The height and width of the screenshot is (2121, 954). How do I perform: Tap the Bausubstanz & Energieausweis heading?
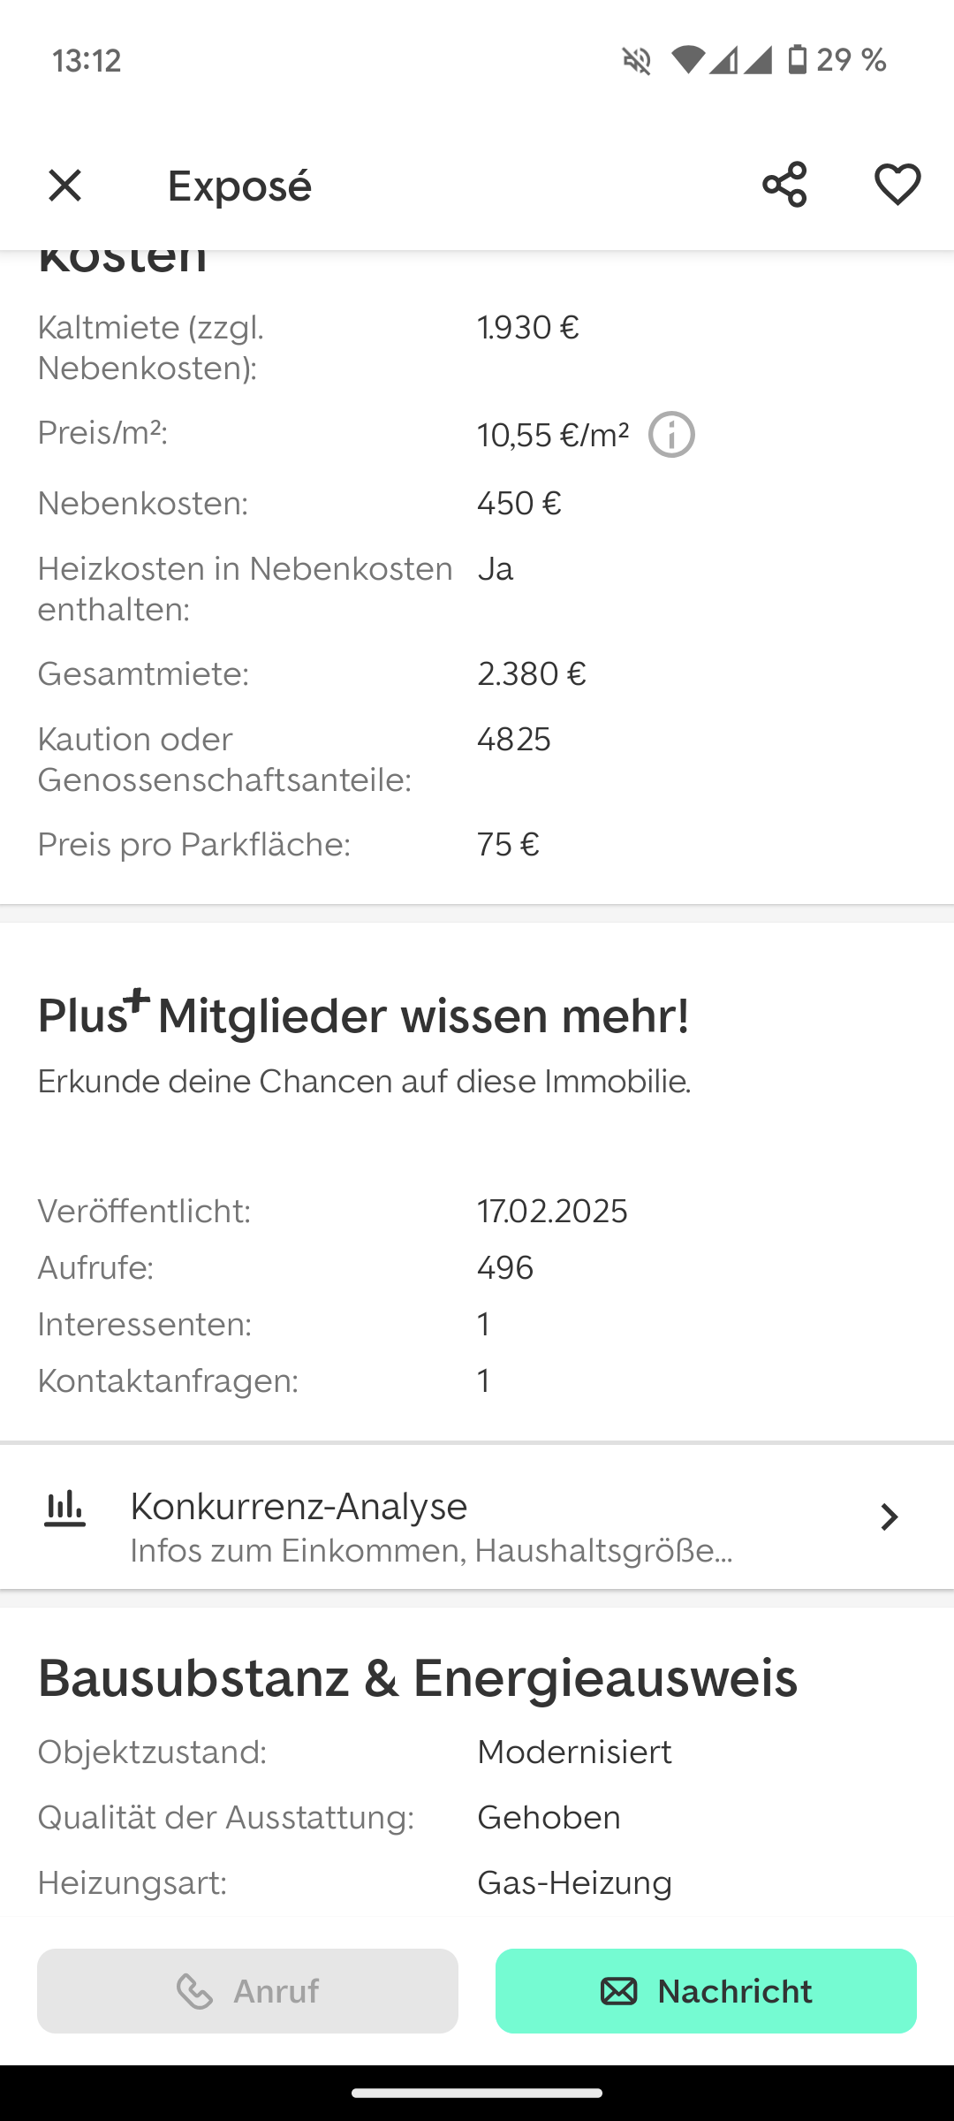tap(417, 1677)
